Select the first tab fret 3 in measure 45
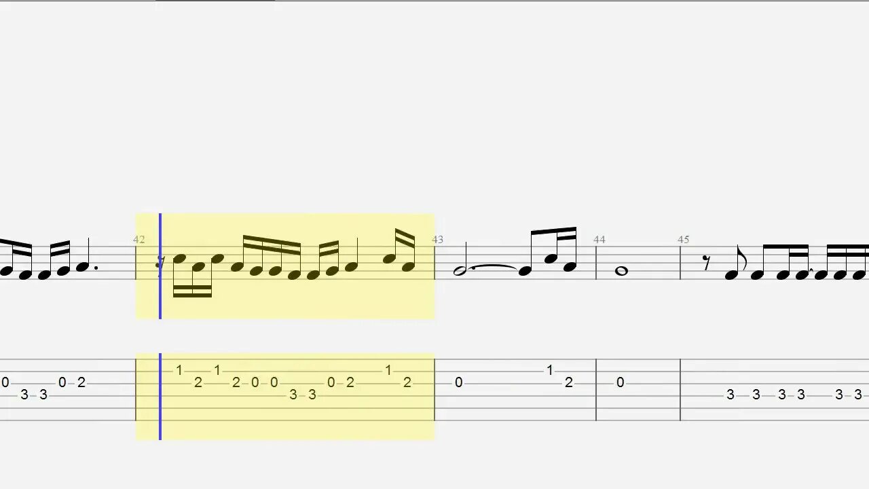The width and height of the screenshot is (869, 489). pyautogui.click(x=731, y=395)
